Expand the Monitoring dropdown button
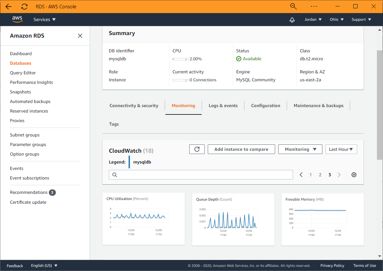Viewport: 383px width, 271px height. 300,149
